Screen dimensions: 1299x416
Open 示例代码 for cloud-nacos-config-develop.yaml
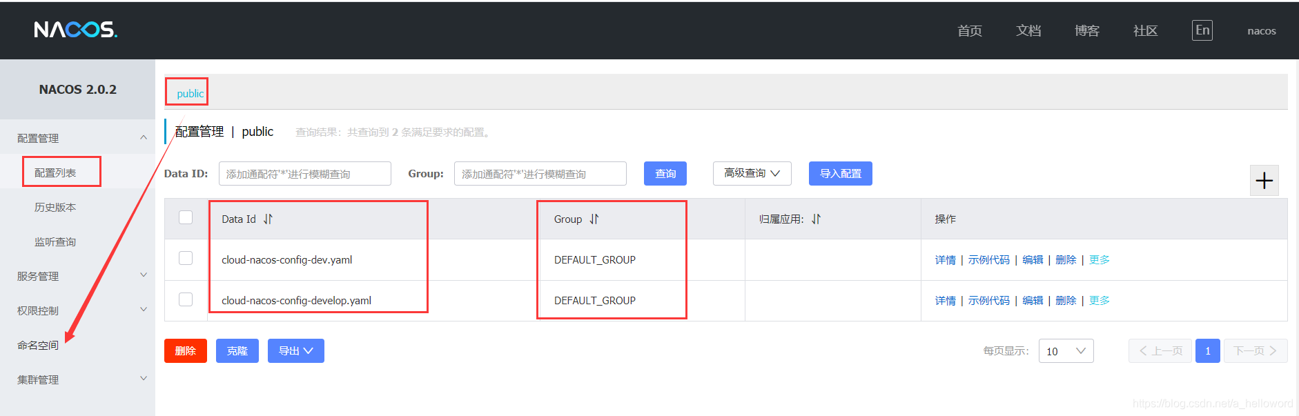(x=989, y=301)
